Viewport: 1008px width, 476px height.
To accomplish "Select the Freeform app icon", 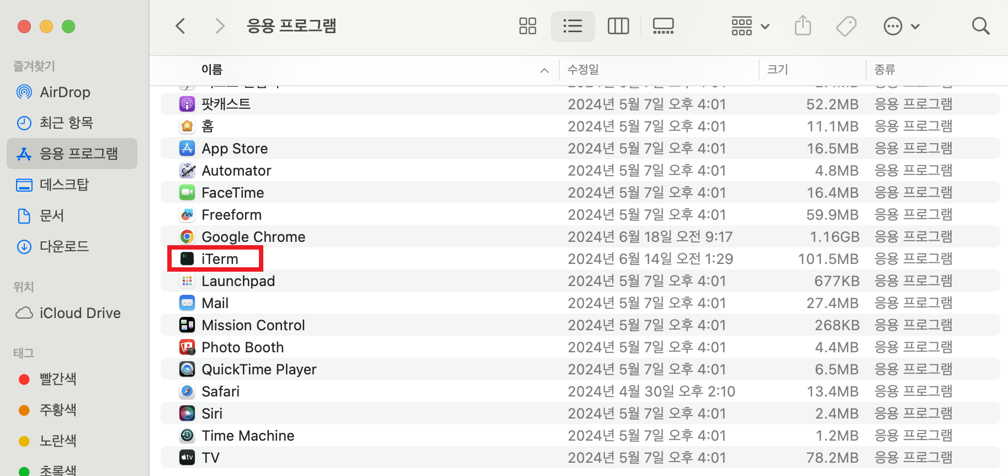I will pos(187,214).
